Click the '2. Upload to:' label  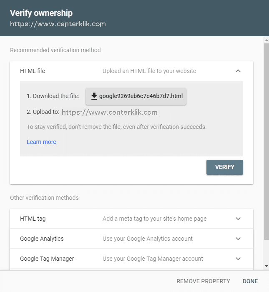tap(43, 112)
